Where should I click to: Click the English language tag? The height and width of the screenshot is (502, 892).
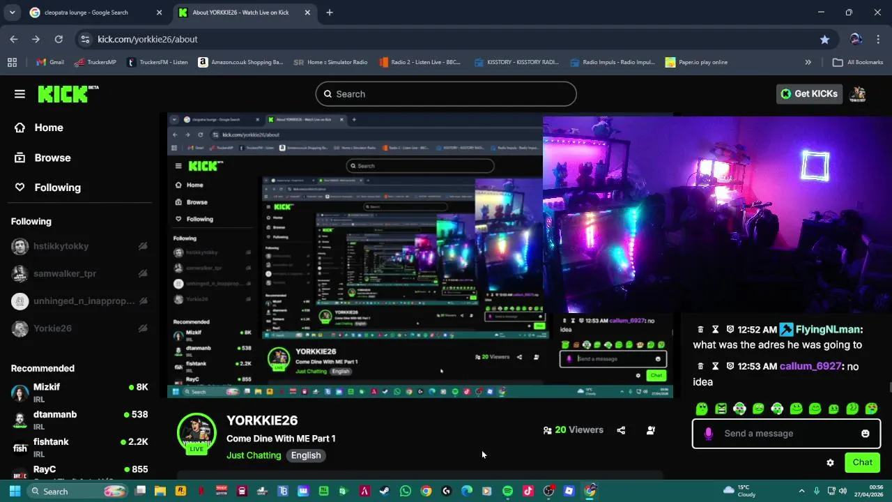[306, 455]
